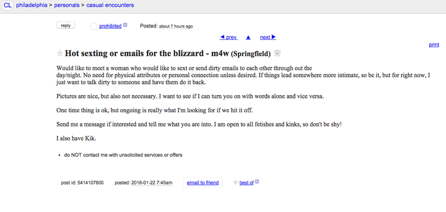Toggle the prohibited flag checkbox
Viewport: 446px width, 212px height.
click(x=94, y=26)
